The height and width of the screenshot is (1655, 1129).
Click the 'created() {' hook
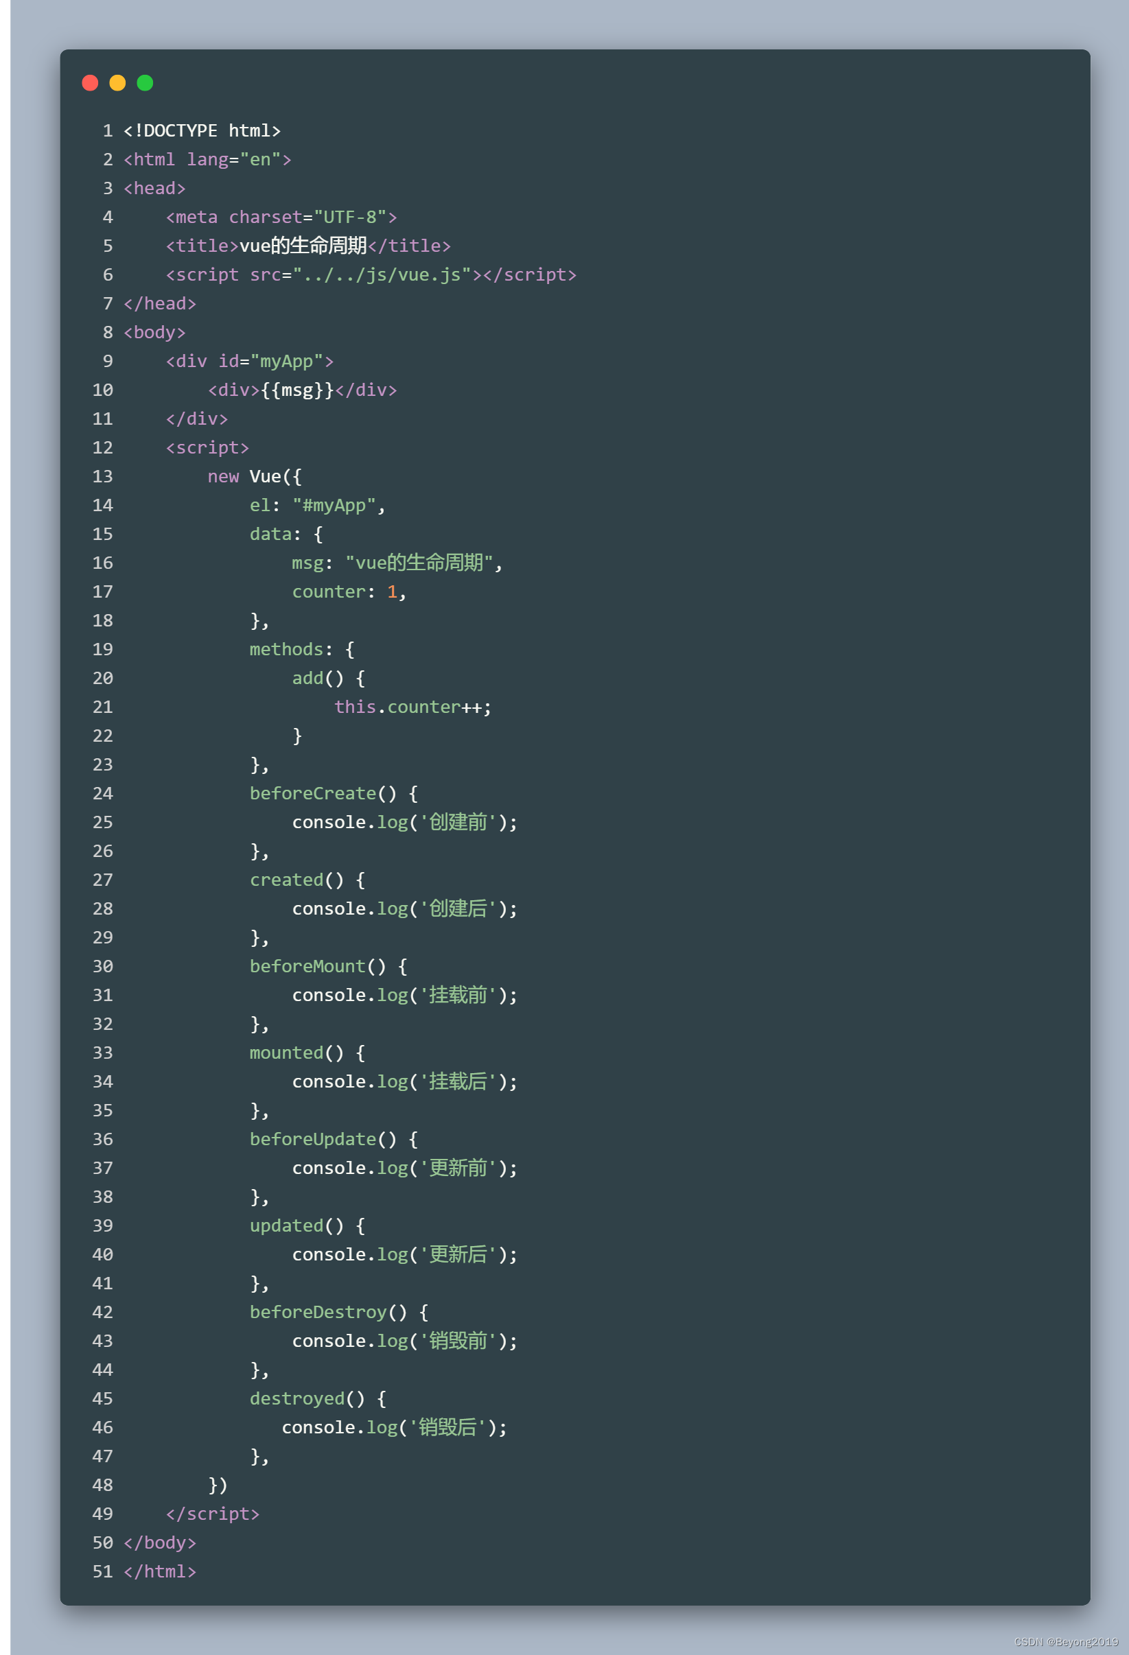coord(307,880)
